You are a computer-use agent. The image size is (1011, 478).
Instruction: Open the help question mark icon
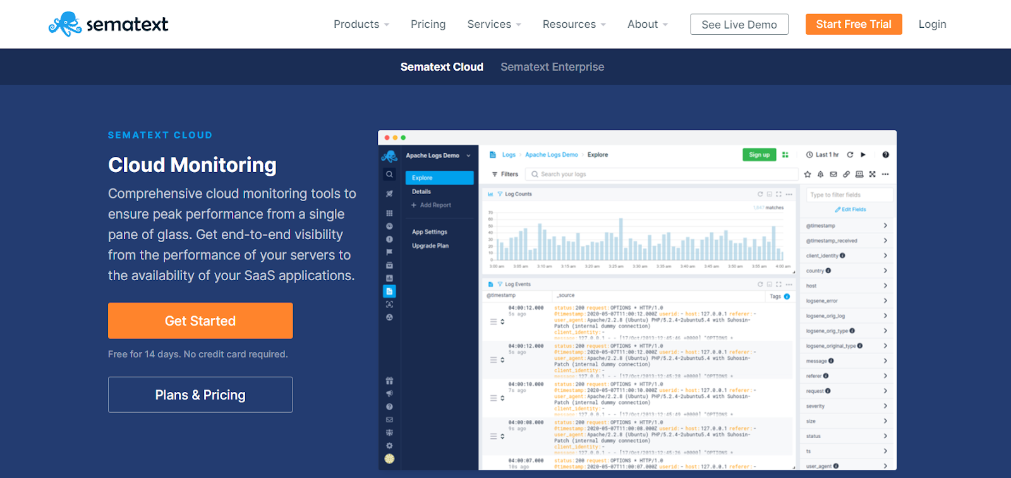tap(885, 155)
